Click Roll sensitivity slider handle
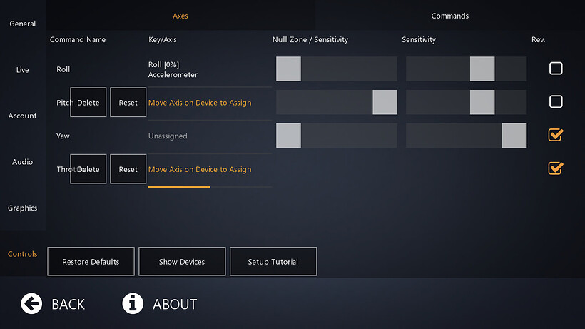 (x=482, y=69)
